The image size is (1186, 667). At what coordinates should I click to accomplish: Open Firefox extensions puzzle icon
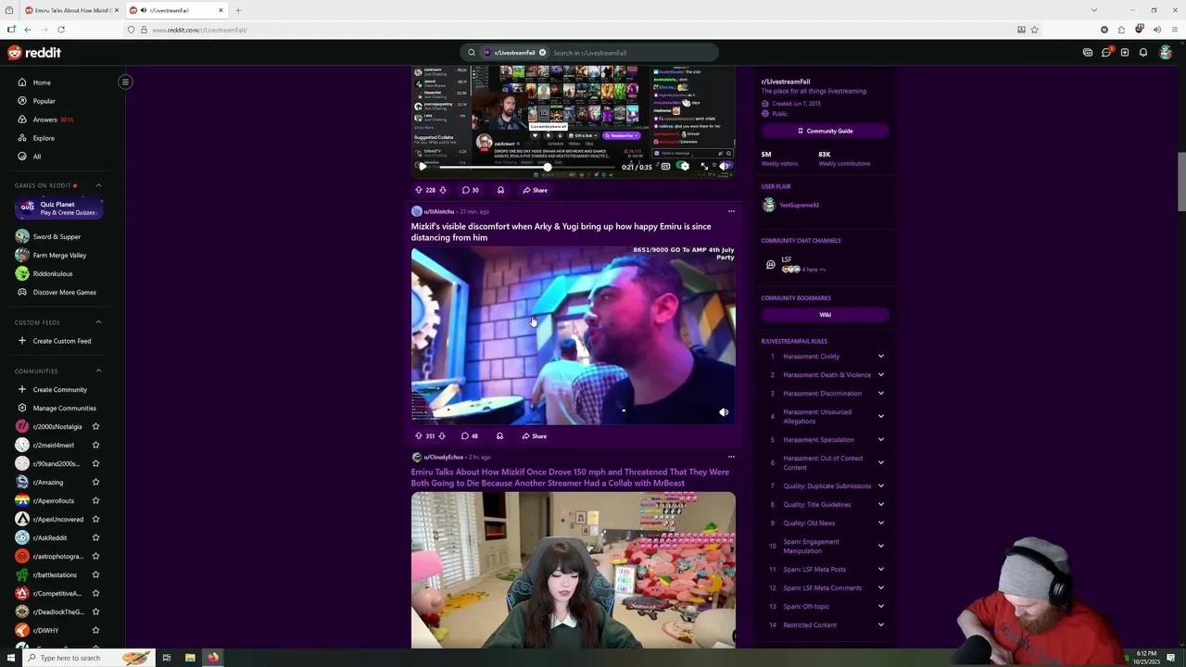click(1121, 30)
